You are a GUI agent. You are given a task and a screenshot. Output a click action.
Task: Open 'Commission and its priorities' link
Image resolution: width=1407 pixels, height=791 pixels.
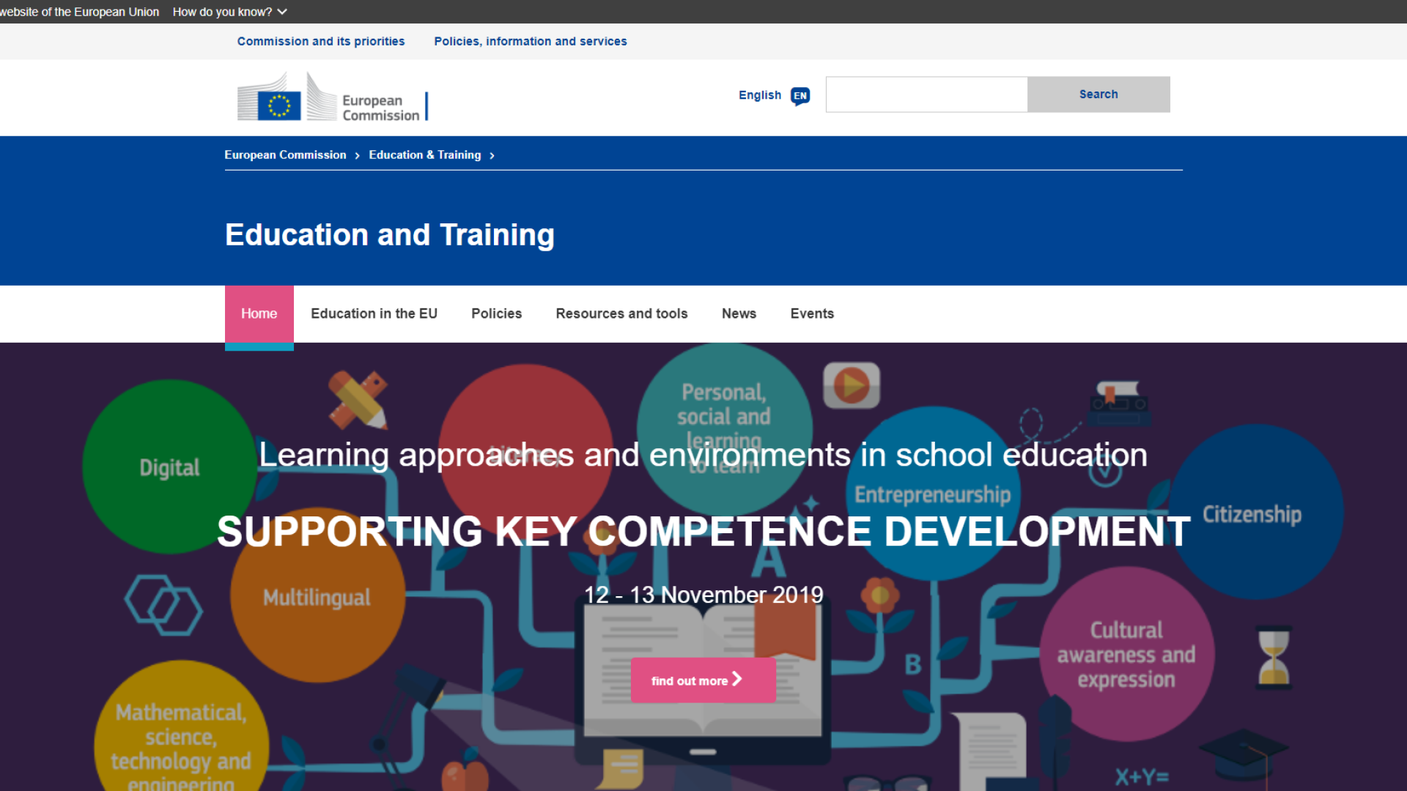[x=320, y=42]
